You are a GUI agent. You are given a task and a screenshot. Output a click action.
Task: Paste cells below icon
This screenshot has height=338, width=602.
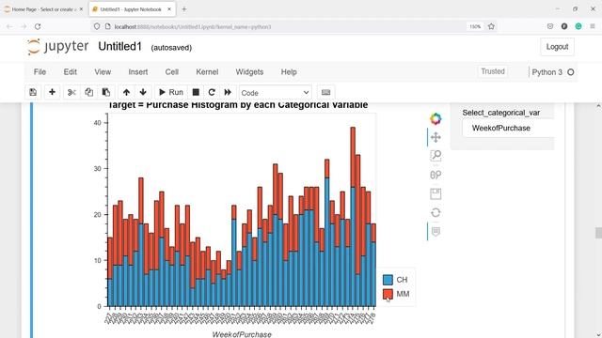(106, 92)
